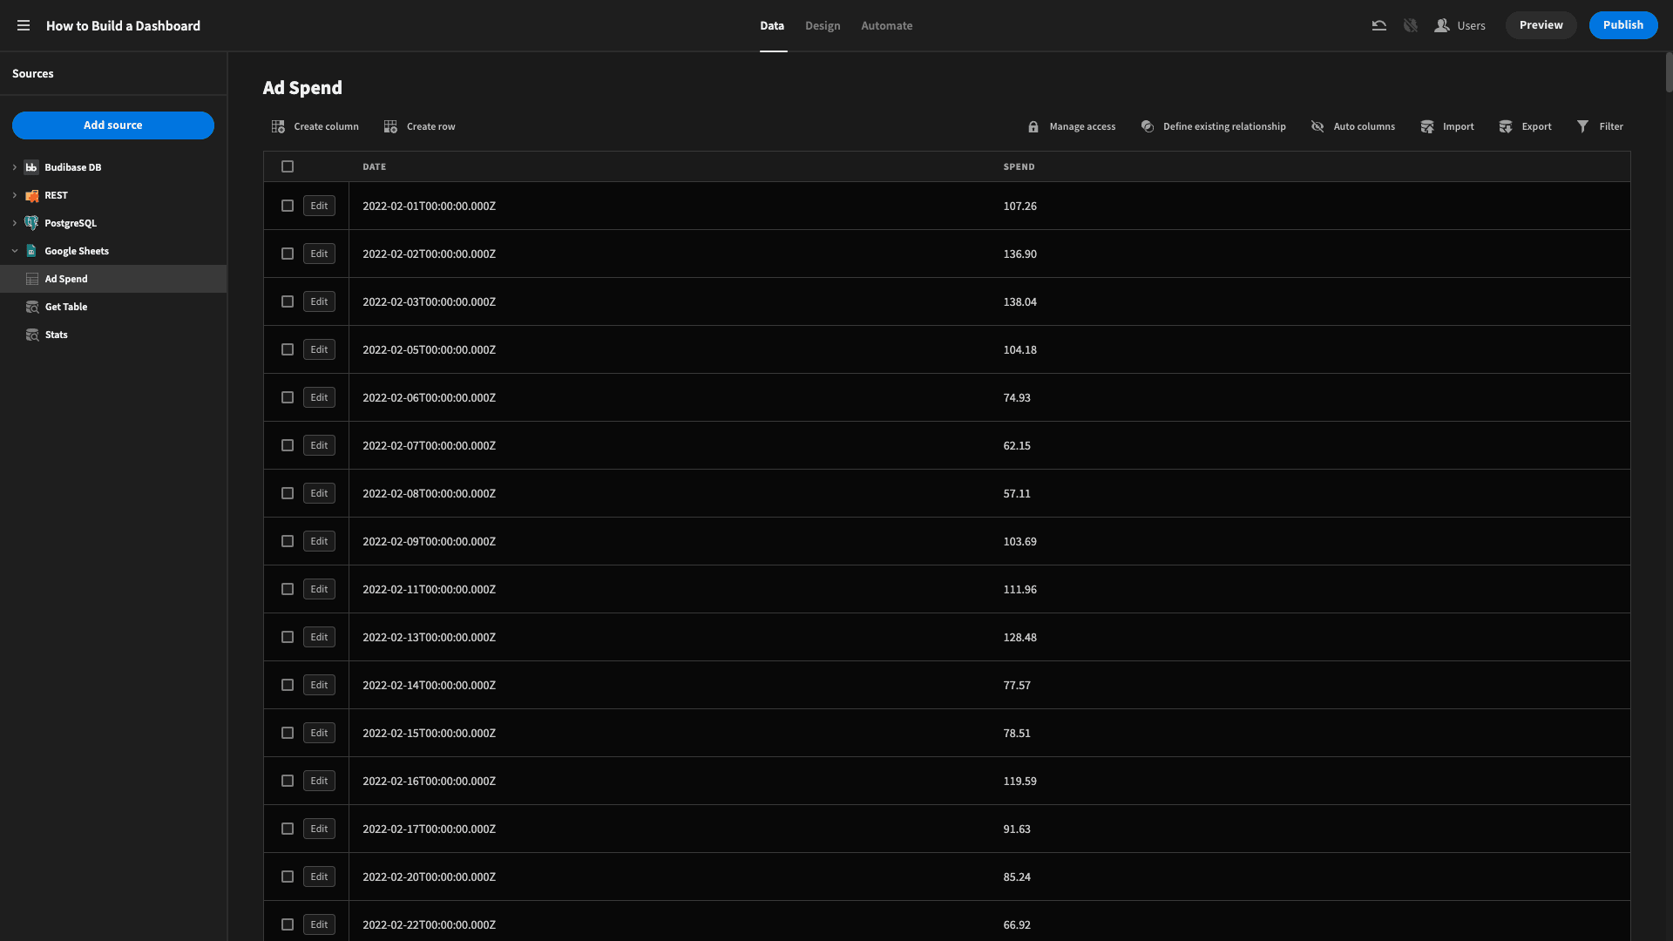Screen dimensions: 1673x941
Task: Open the hamburger menu icon
Action: (x=24, y=25)
